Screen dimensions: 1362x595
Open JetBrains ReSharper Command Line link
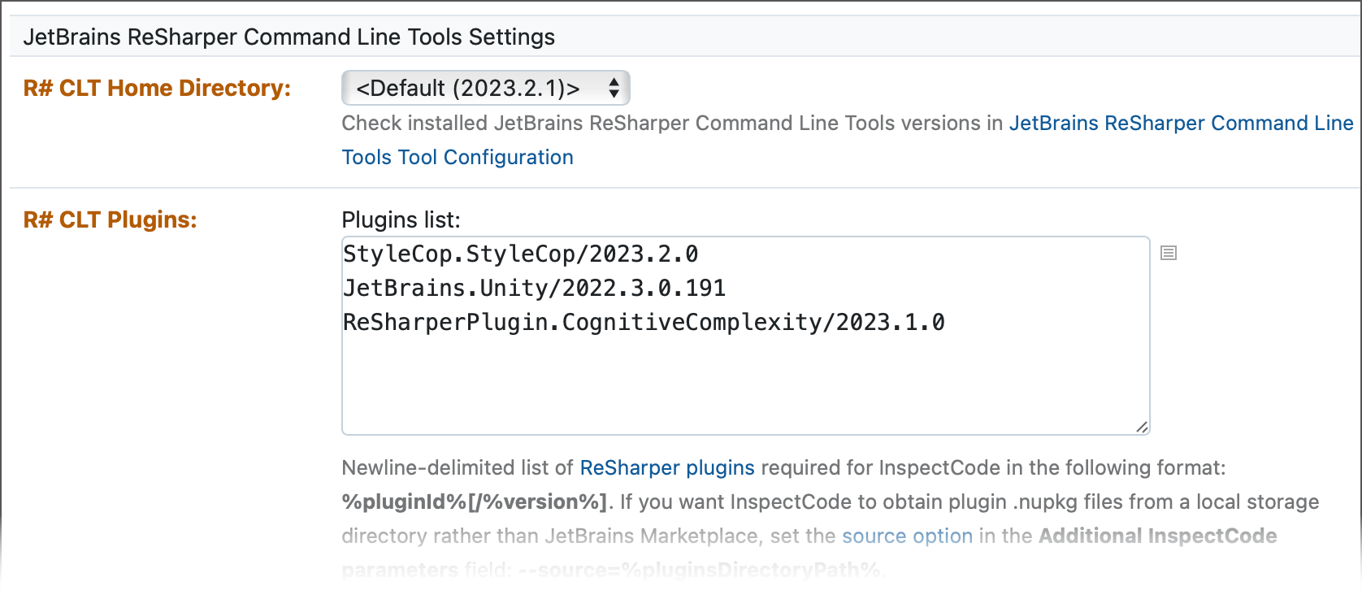pyautogui.click(x=1181, y=124)
